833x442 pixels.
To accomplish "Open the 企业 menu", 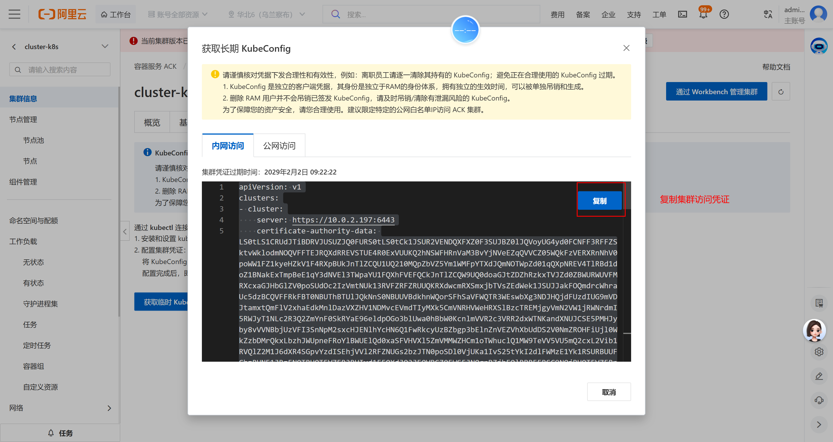I will (x=608, y=14).
